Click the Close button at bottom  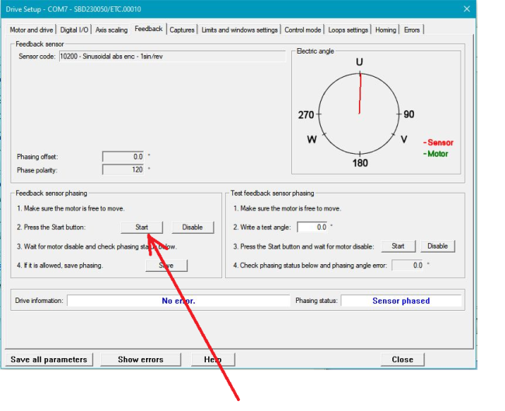402,360
